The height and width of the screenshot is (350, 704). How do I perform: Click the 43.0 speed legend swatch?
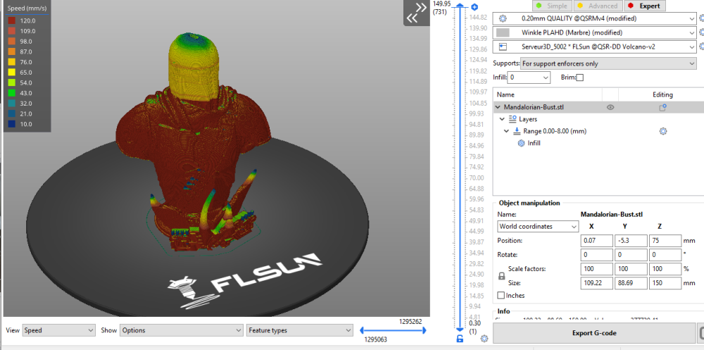[12, 93]
